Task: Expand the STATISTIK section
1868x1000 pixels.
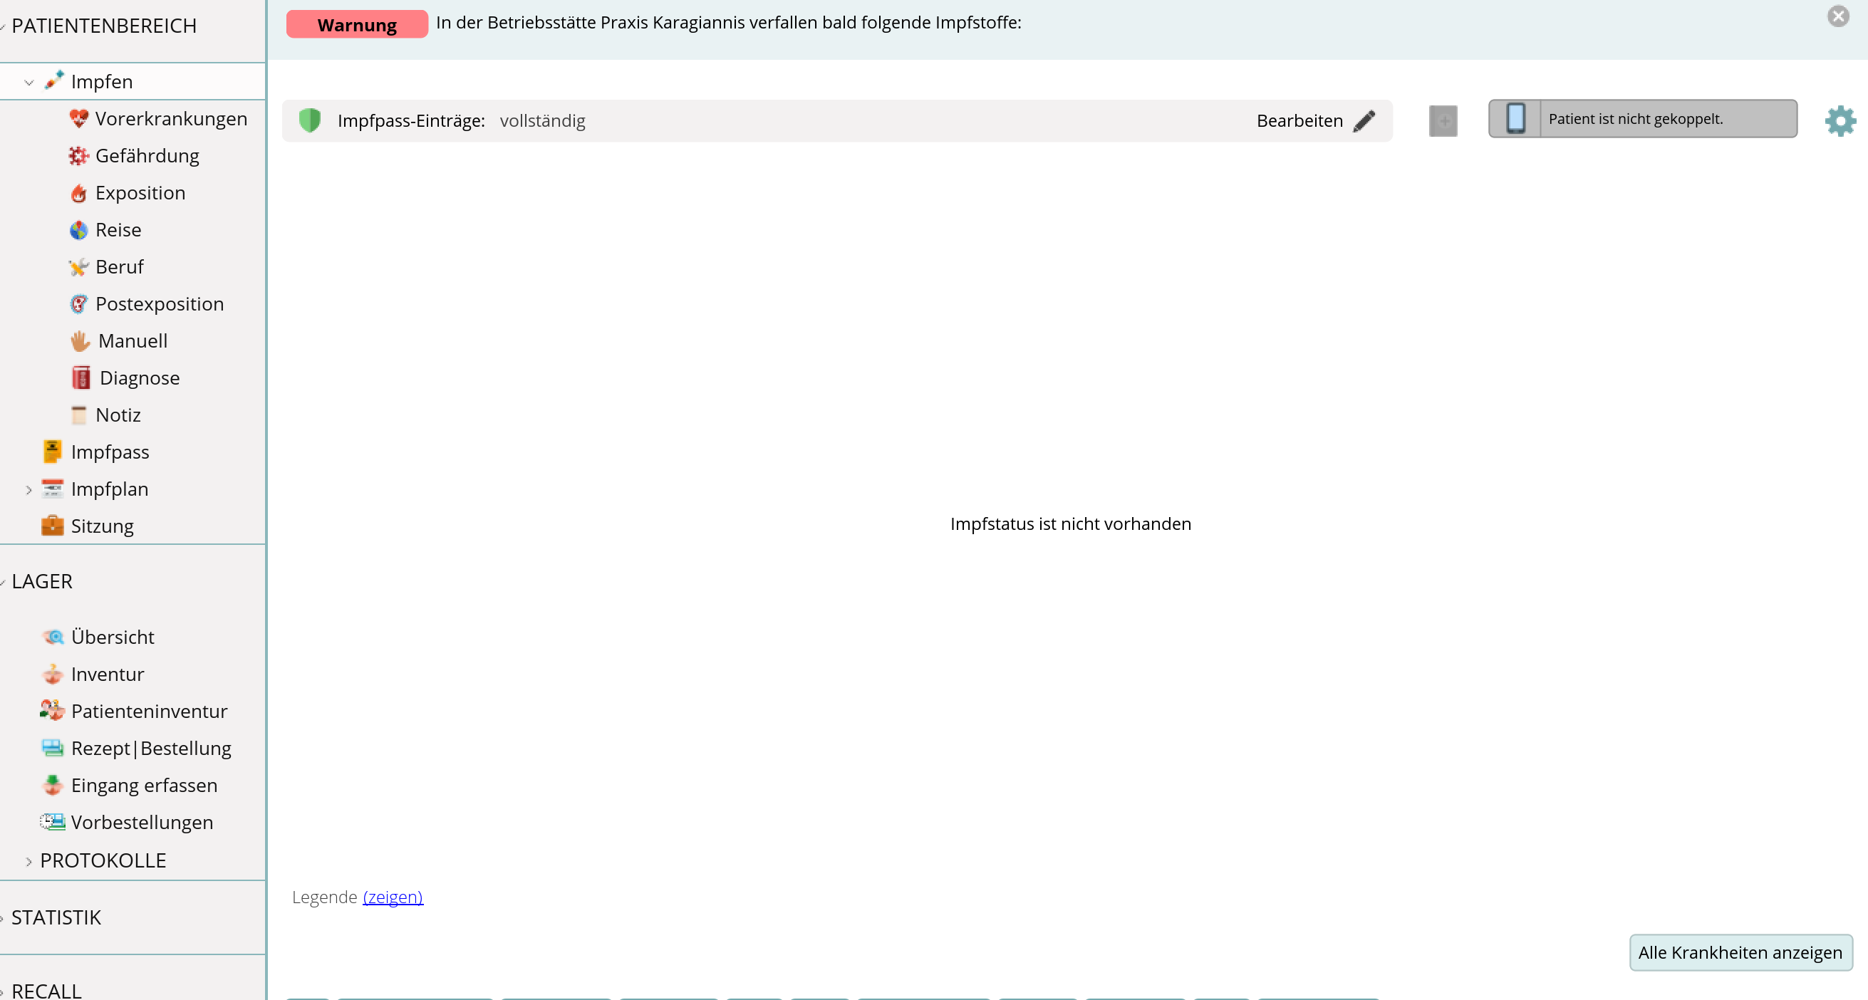Action: (3, 919)
